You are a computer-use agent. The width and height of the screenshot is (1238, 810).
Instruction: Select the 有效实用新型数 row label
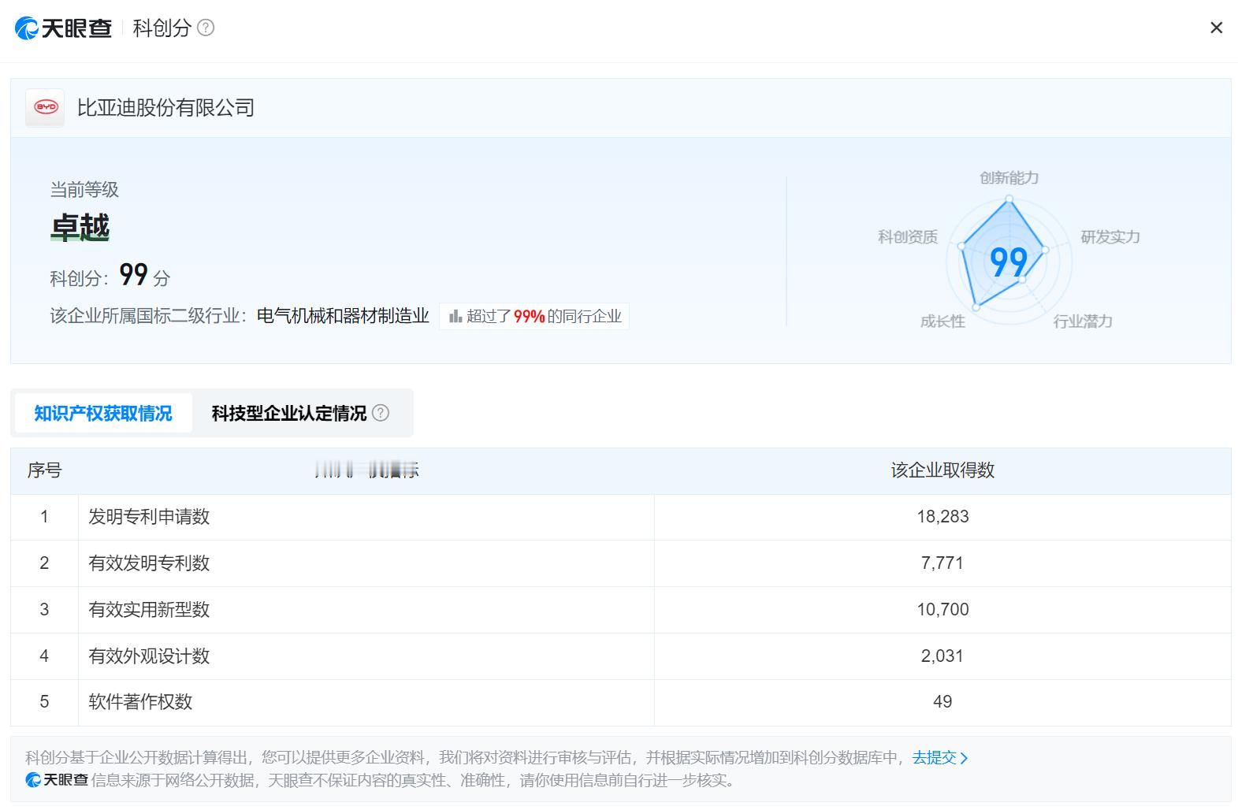[x=149, y=610]
